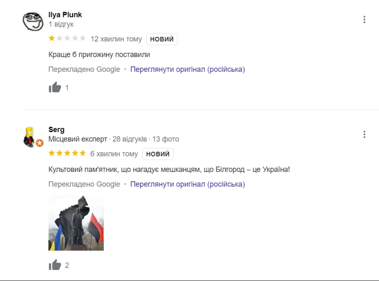The height and width of the screenshot is (281, 379).
Task: Click the single gold star in Ilya's rating
Action: pyautogui.click(x=51, y=39)
